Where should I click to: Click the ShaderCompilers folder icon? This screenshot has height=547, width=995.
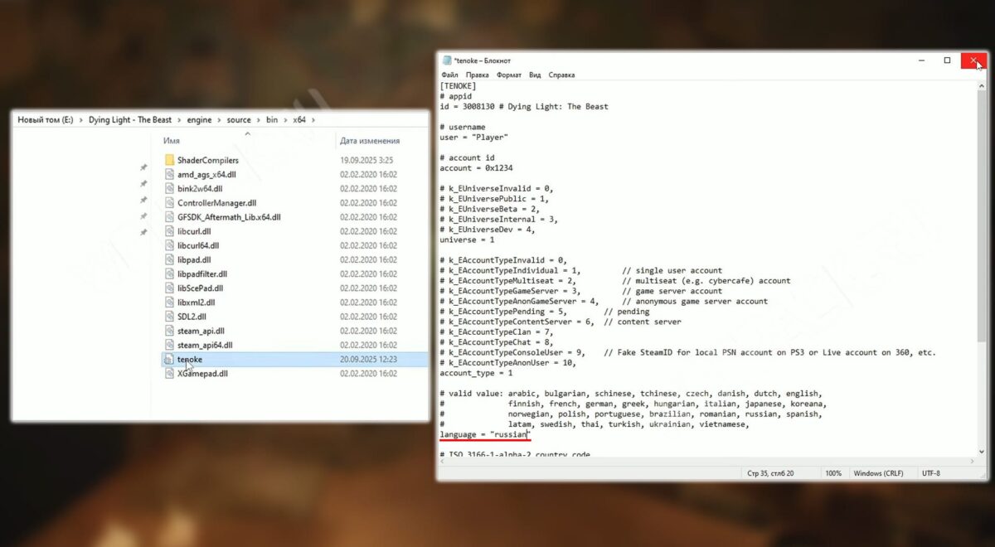(x=169, y=160)
